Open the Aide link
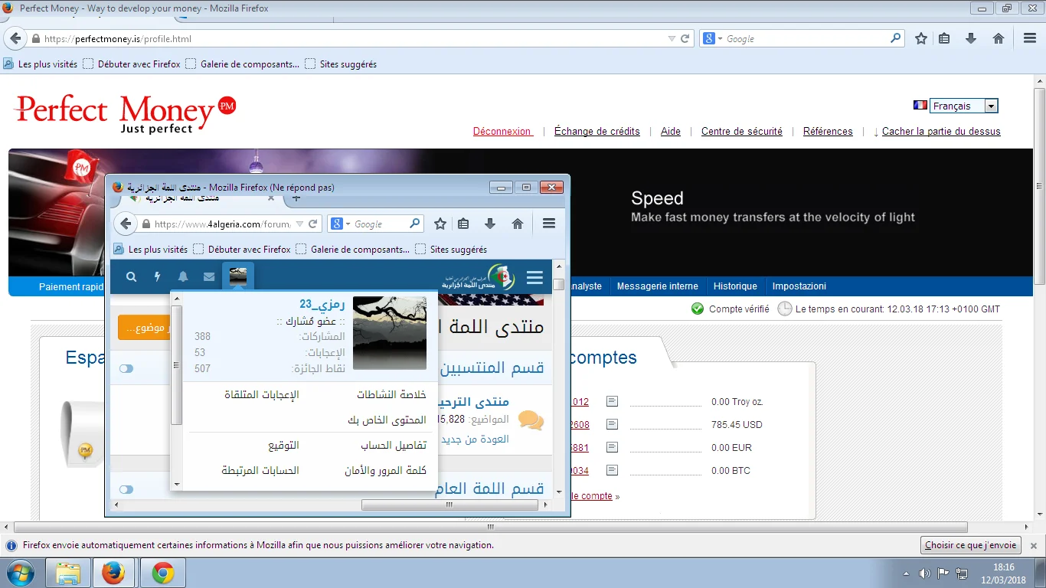The image size is (1046, 588). click(671, 131)
